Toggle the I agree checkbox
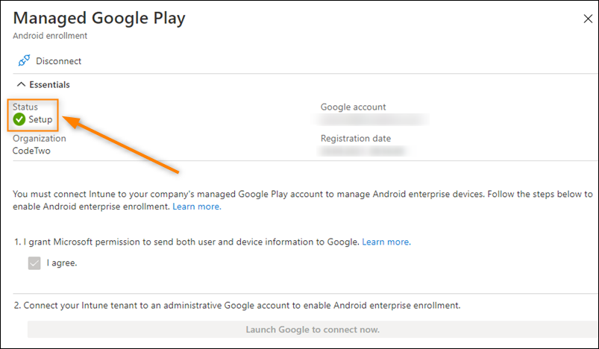This screenshot has height=349, width=599. [x=34, y=263]
